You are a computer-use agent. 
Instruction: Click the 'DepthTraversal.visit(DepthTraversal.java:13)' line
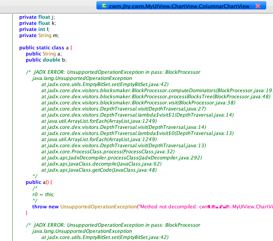[123, 146]
